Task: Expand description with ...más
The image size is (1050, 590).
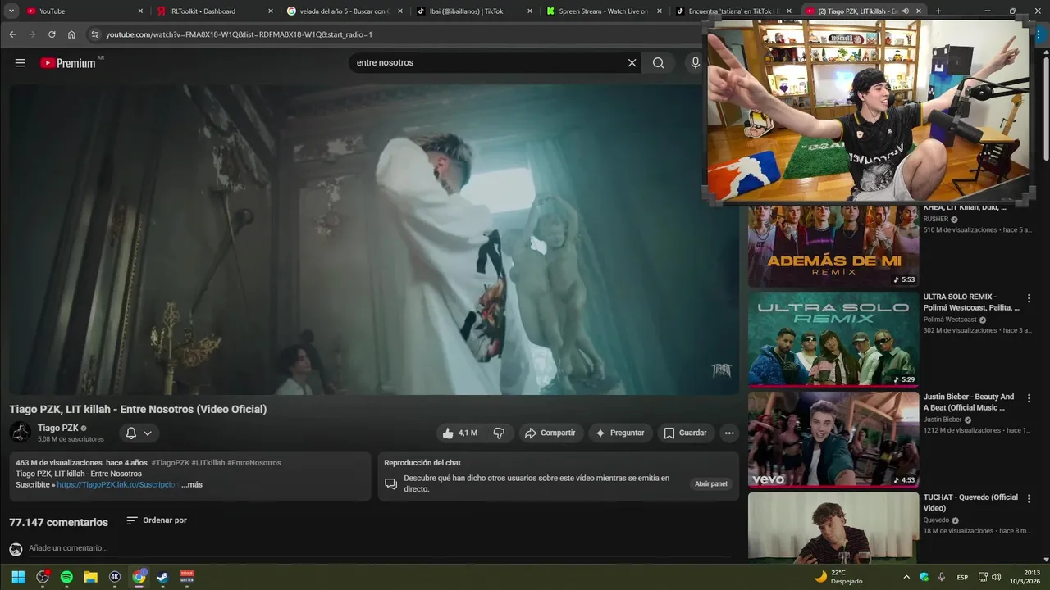Action: [x=192, y=484]
